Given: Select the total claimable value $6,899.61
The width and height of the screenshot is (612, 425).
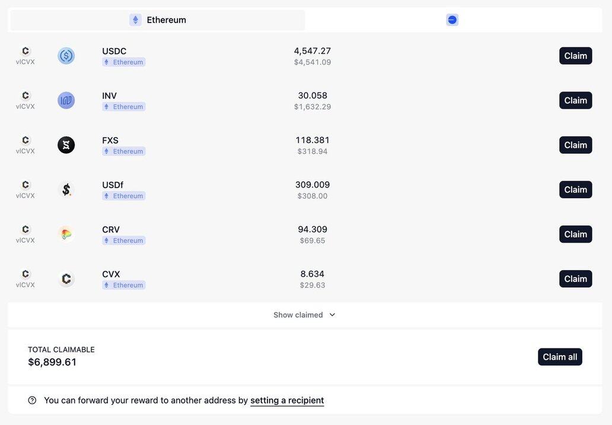Looking at the screenshot, I should click(52, 362).
